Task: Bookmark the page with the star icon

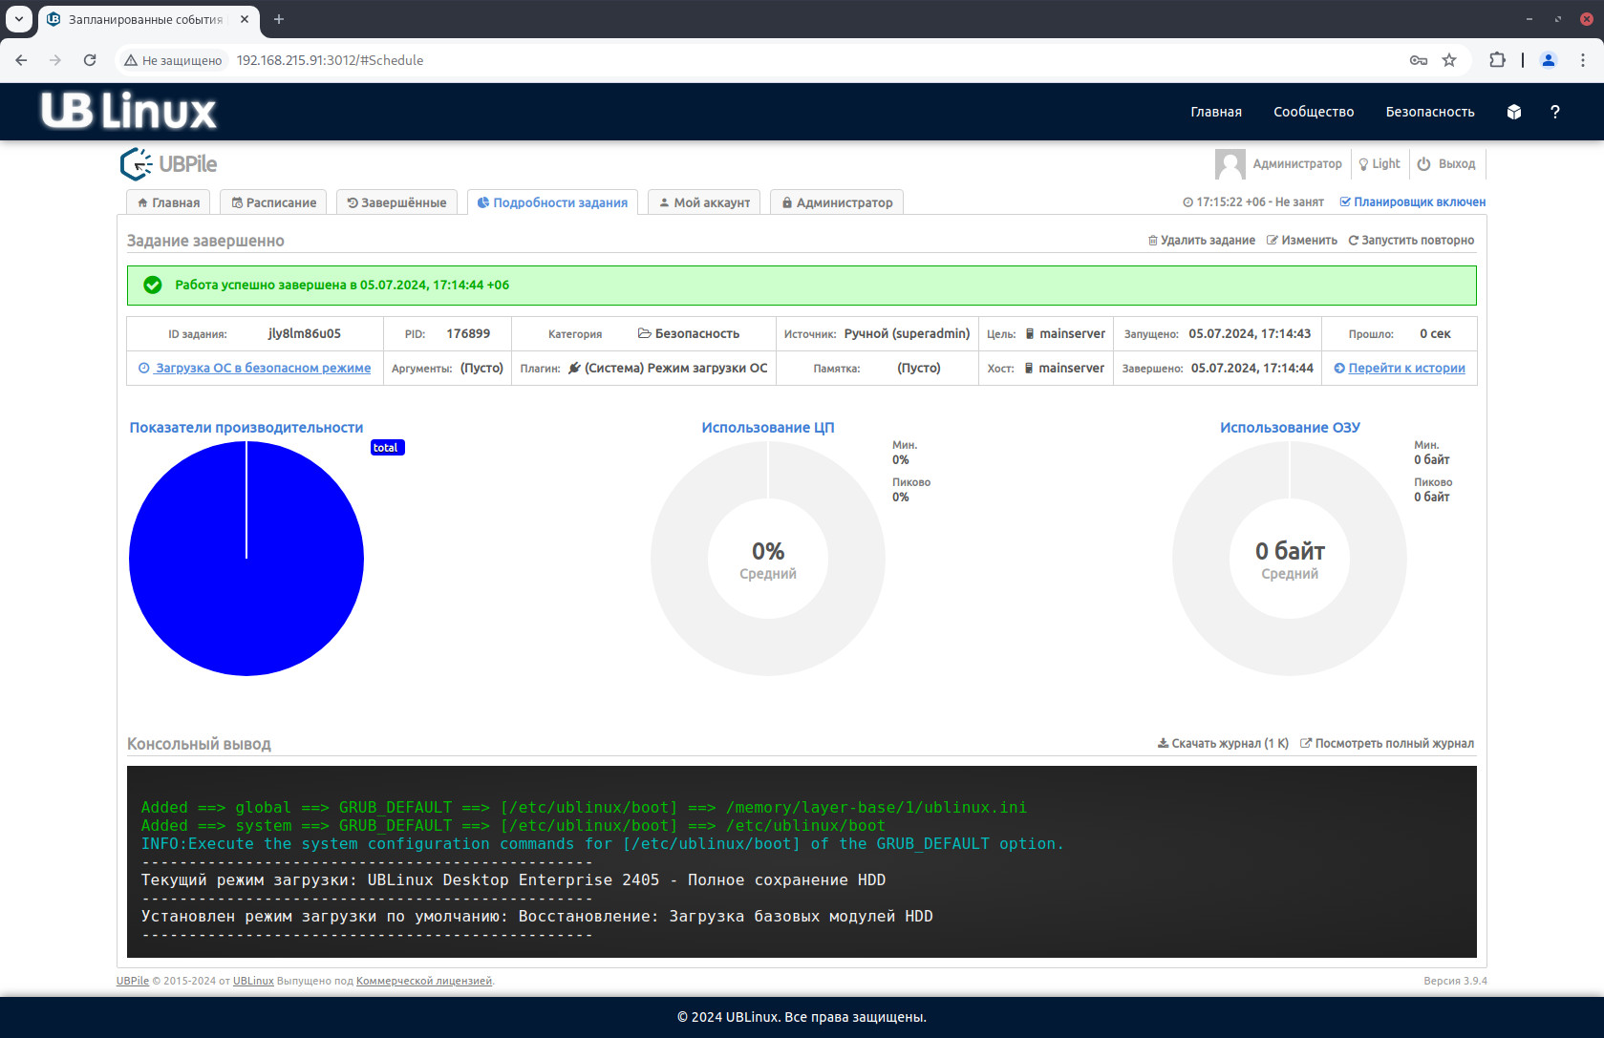Action: coord(1449,60)
